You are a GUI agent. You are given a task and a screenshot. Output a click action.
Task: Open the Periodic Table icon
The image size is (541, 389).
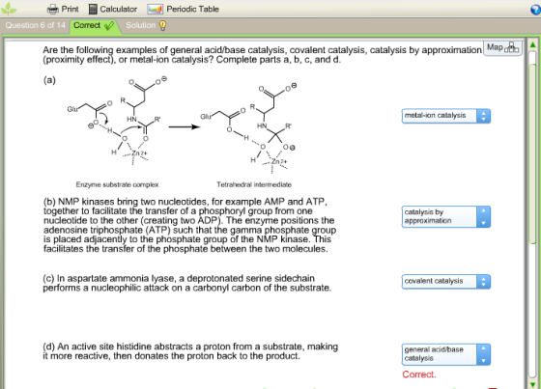[x=155, y=10]
